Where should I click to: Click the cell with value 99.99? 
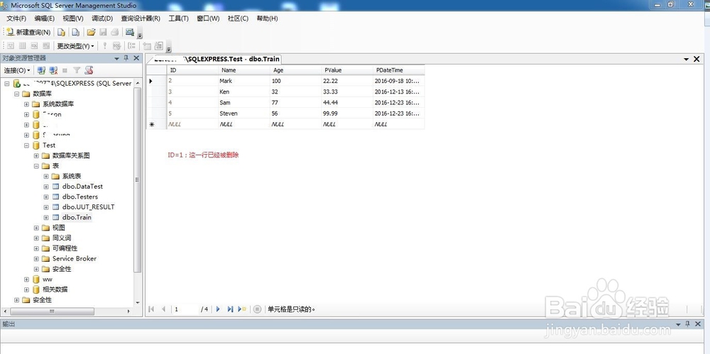tap(347, 114)
